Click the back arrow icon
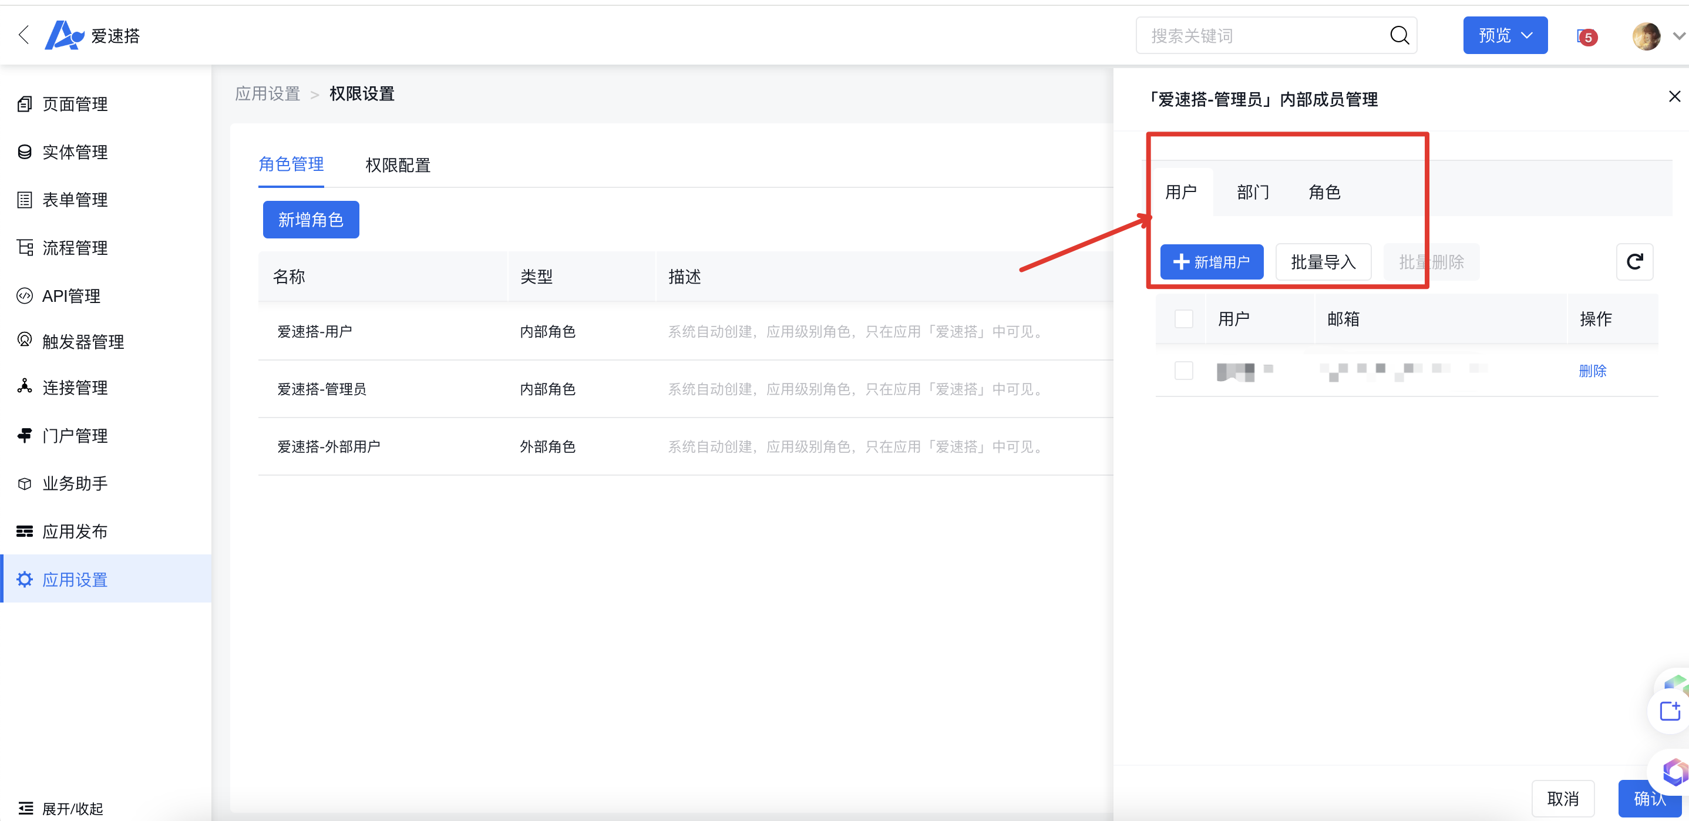The width and height of the screenshot is (1689, 821). [24, 35]
